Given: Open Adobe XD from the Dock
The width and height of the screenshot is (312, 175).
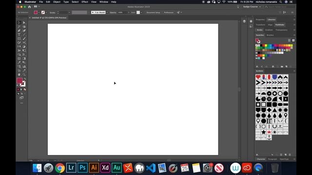Looking at the screenshot, I should click(105, 168).
